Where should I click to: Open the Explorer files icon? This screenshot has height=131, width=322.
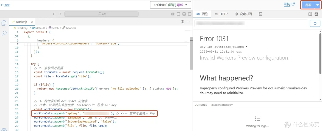pyautogui.click(x=4, y=23)
